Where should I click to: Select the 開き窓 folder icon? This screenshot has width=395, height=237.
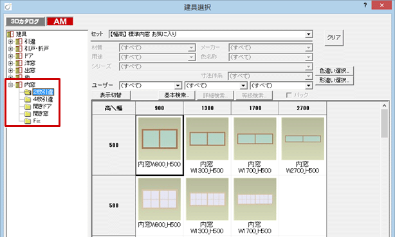(28, 114)
